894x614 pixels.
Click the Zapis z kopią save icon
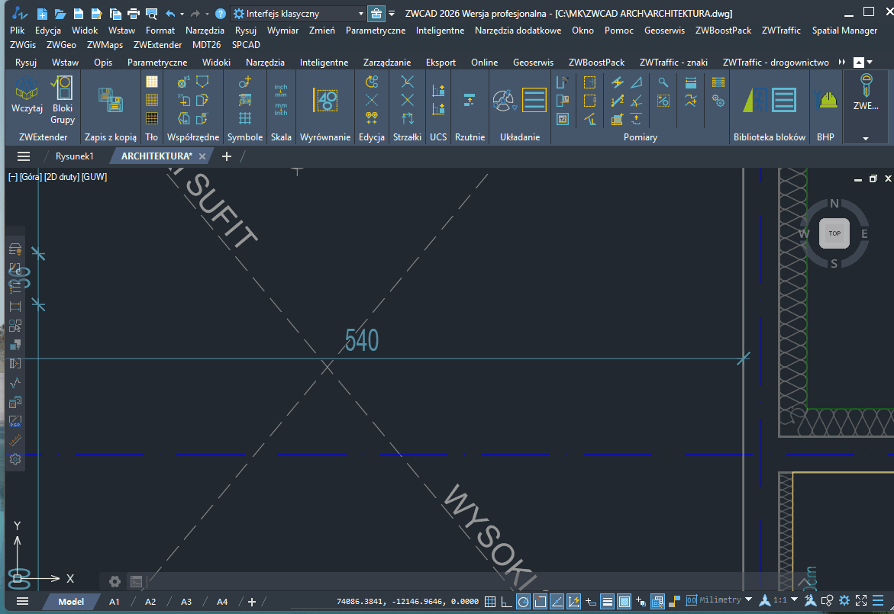point(110,100)
